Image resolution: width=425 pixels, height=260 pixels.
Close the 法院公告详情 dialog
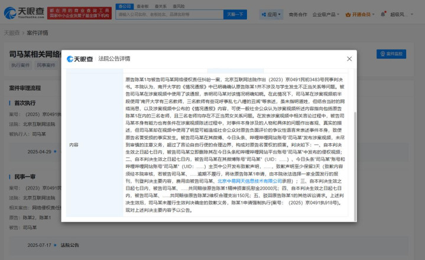pos(349,59)
